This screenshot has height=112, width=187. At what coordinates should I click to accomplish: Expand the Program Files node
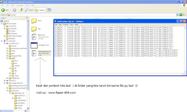(7, 56)
